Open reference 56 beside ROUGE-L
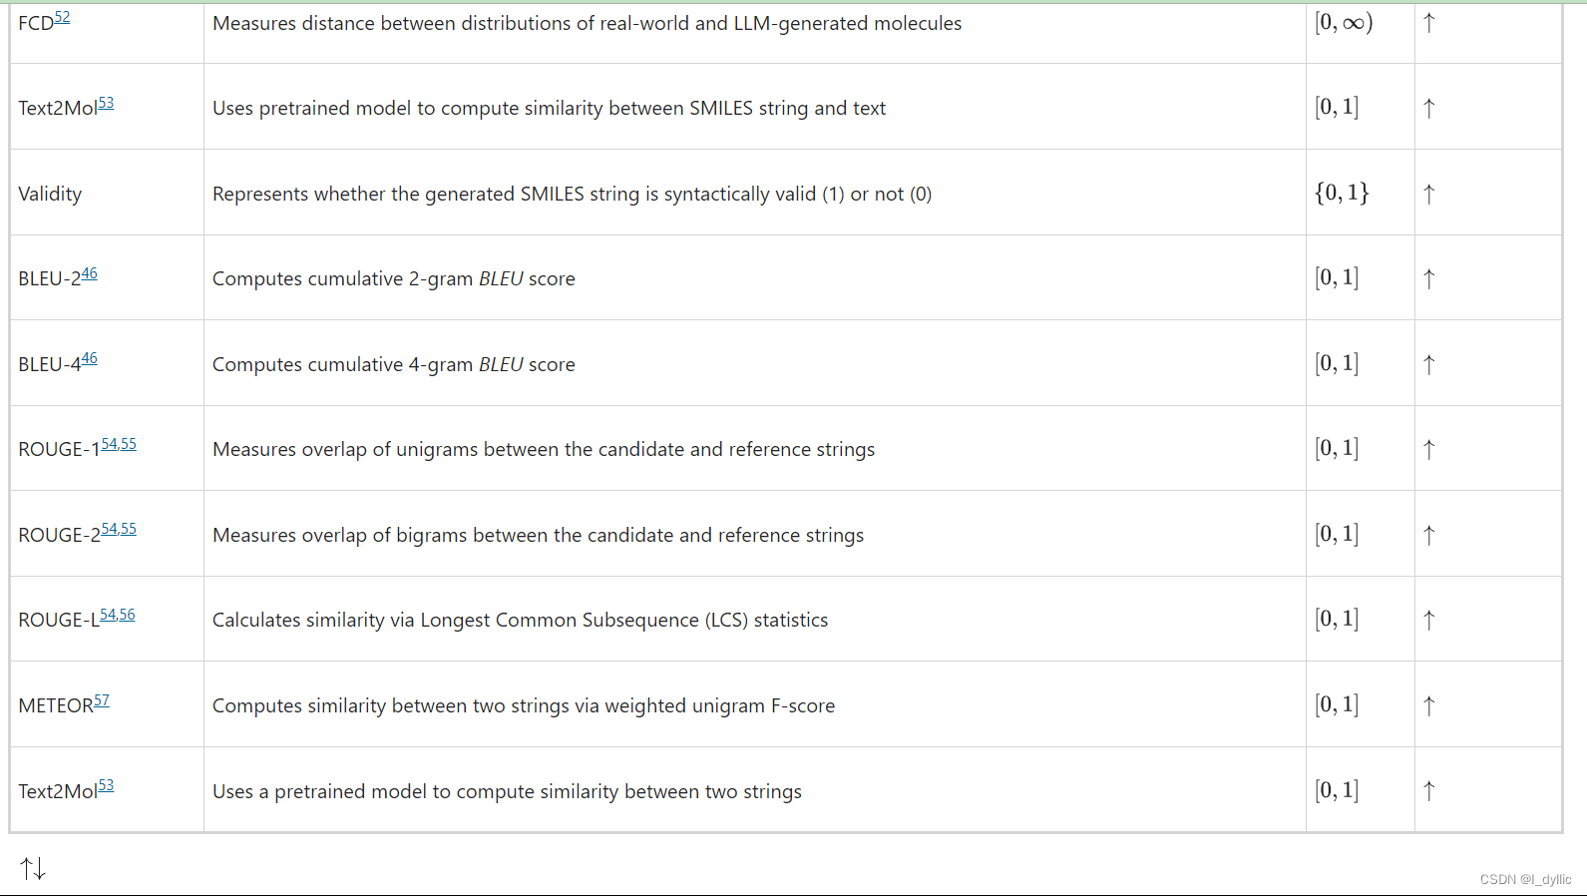Screen dimensions: 1587x896 (x=128, y=615)
